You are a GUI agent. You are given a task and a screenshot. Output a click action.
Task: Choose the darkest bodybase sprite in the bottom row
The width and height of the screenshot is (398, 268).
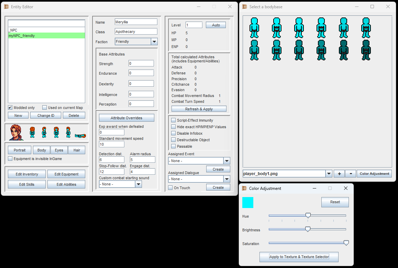point(366,50)
